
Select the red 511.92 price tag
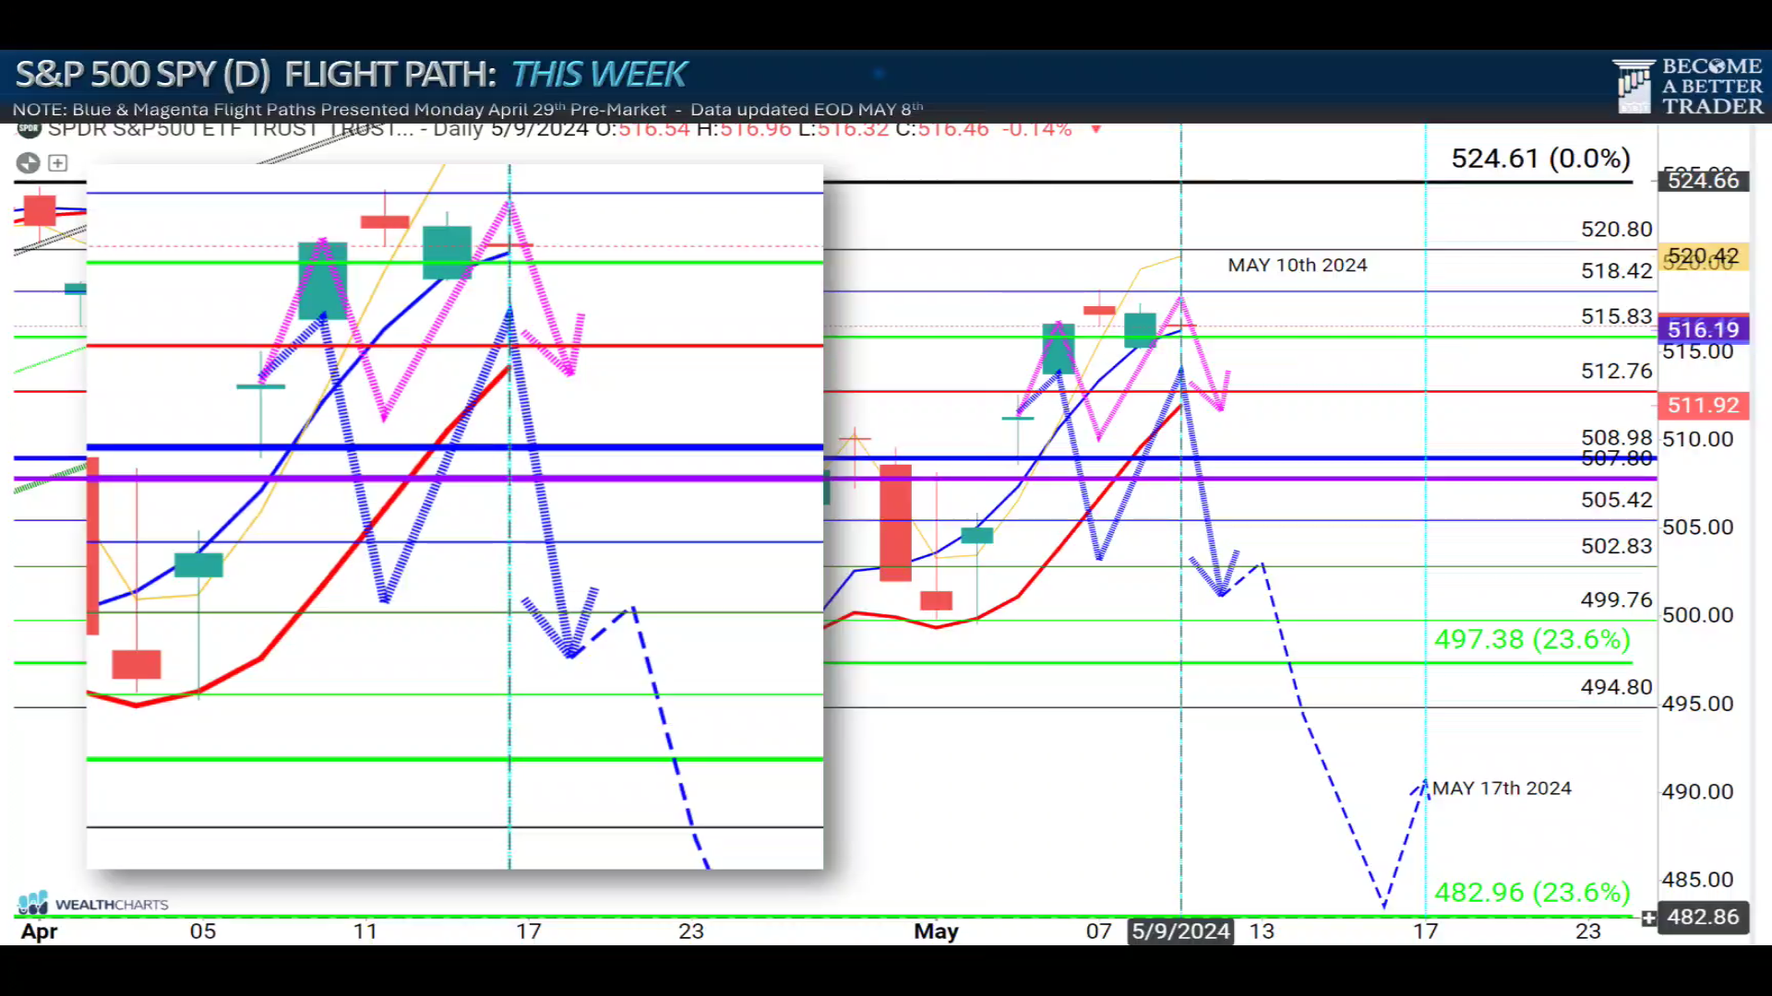pos(1703,405)
